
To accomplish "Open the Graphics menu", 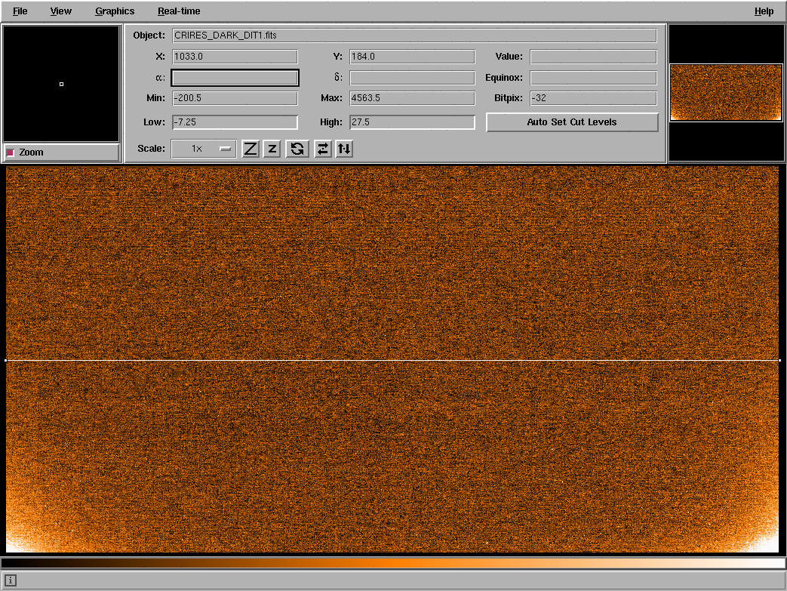I will coord(115,11).
